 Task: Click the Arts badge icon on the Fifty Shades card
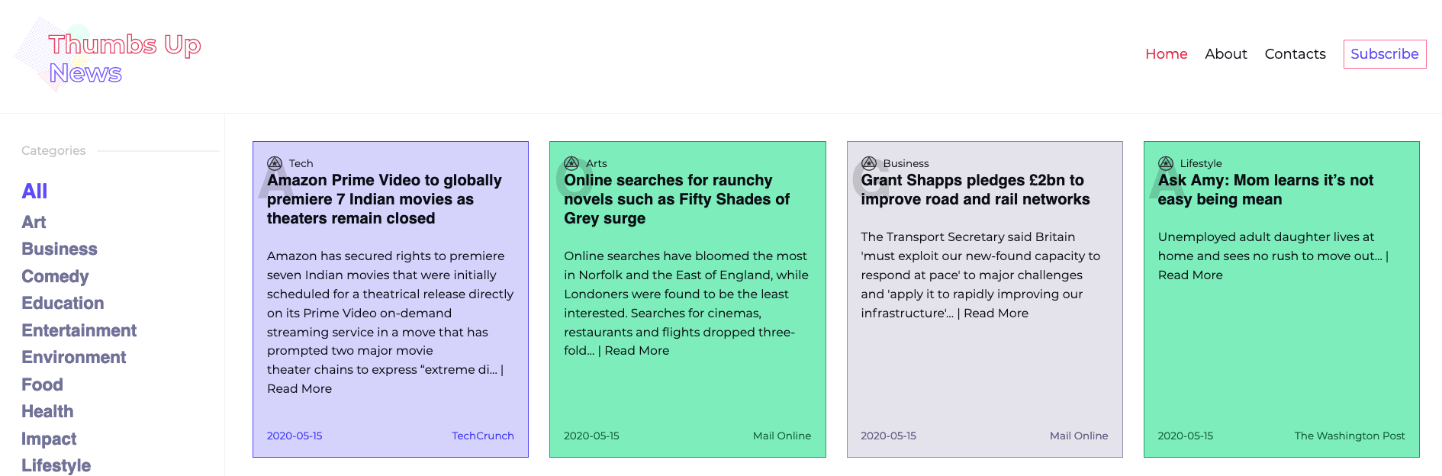[x=571, y=162]
